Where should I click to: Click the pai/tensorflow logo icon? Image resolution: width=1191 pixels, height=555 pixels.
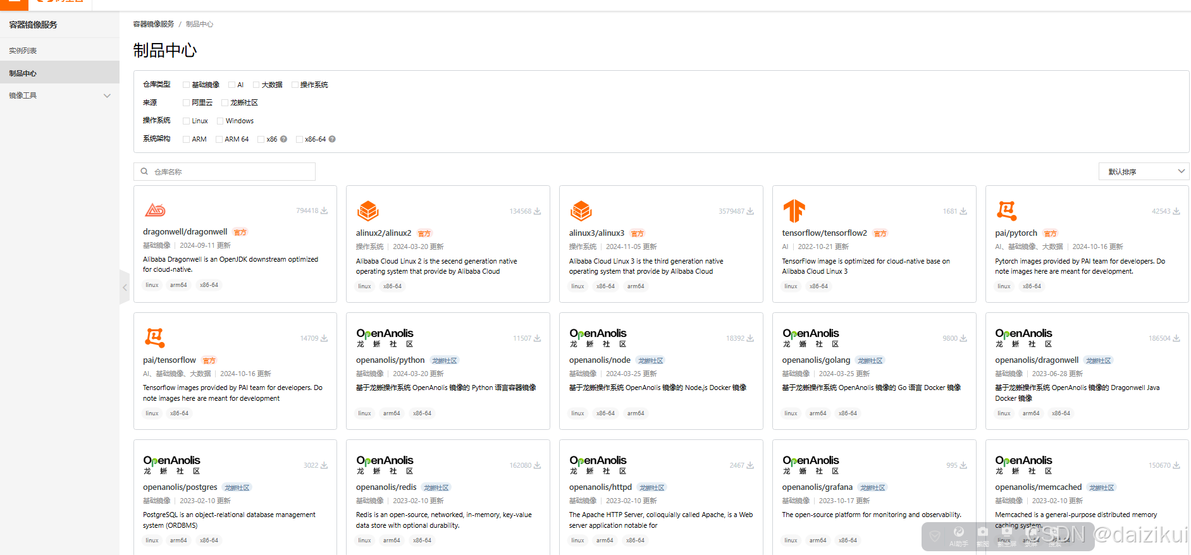pos(155,338)
